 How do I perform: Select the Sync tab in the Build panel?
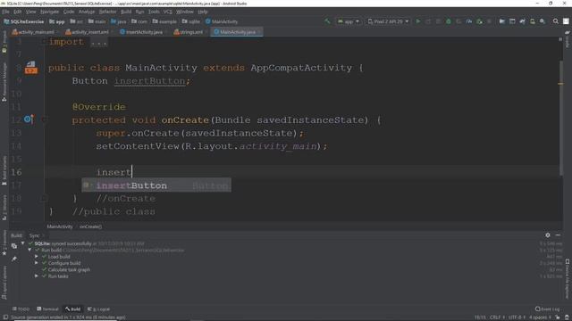[x=34, y=235]
